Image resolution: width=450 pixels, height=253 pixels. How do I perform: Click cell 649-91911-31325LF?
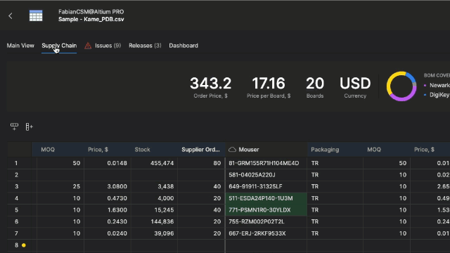click(x=266, y=186)
